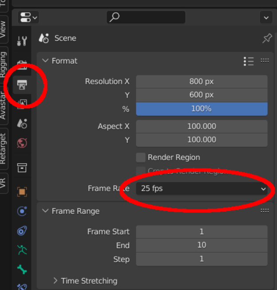The height and width of the screenshot is (290, 277).
Task: Open the Object Data armature tab
Action: pos(22,250)
